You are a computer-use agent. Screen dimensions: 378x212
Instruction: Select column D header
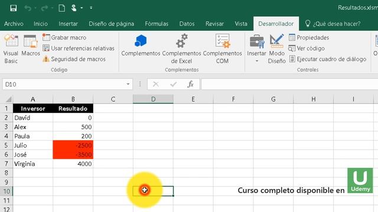pyautogui.click(x=153, y=99)
